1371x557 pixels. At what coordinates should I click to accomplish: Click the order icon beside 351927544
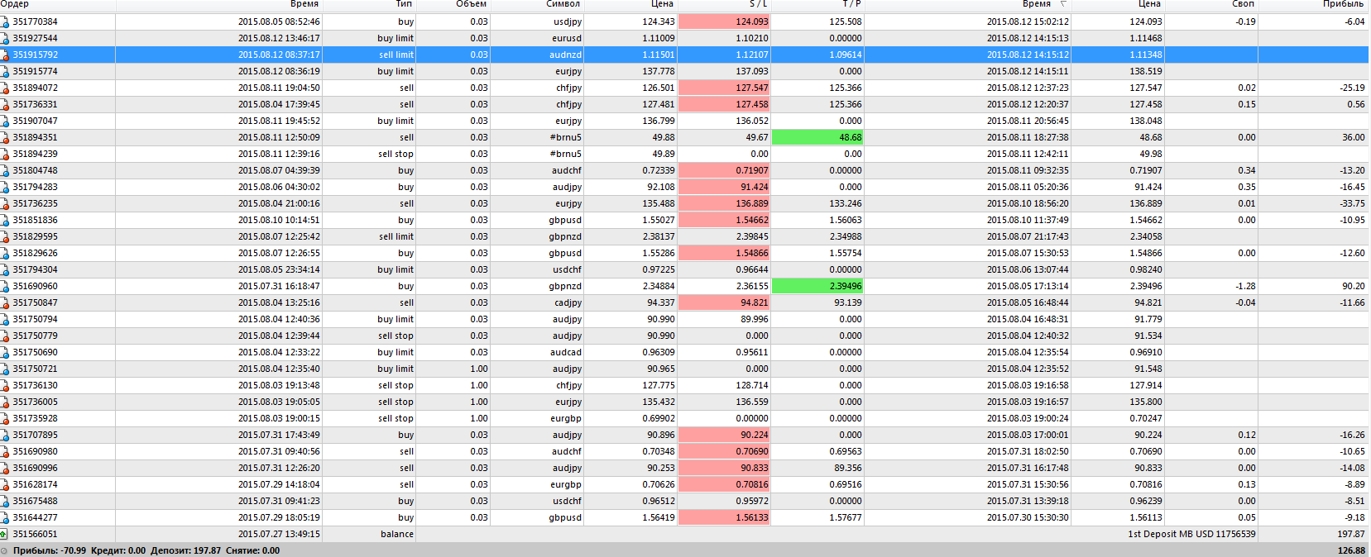pos(5,38)
